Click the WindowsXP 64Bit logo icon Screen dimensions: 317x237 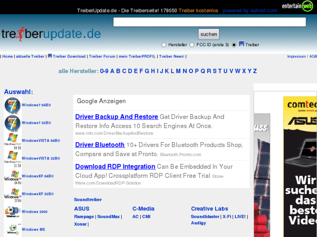[x=13, y=177]
